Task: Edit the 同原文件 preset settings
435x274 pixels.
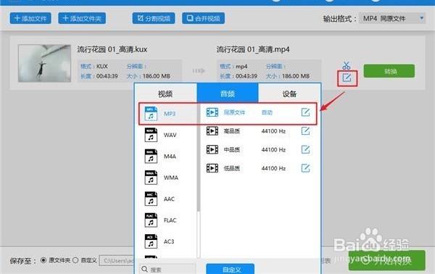Action: [305, 112]
